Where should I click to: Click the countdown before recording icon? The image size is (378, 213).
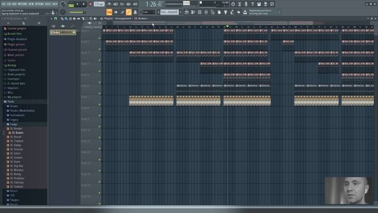coord(122,4)
